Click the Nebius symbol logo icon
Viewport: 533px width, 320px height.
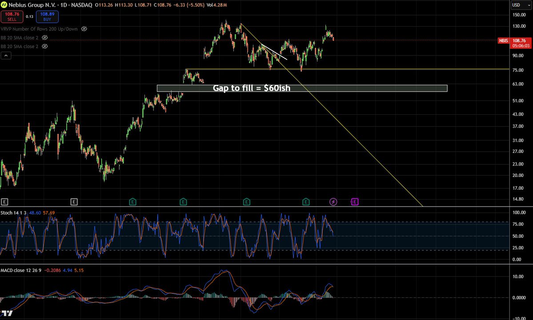tap(4, 5)
